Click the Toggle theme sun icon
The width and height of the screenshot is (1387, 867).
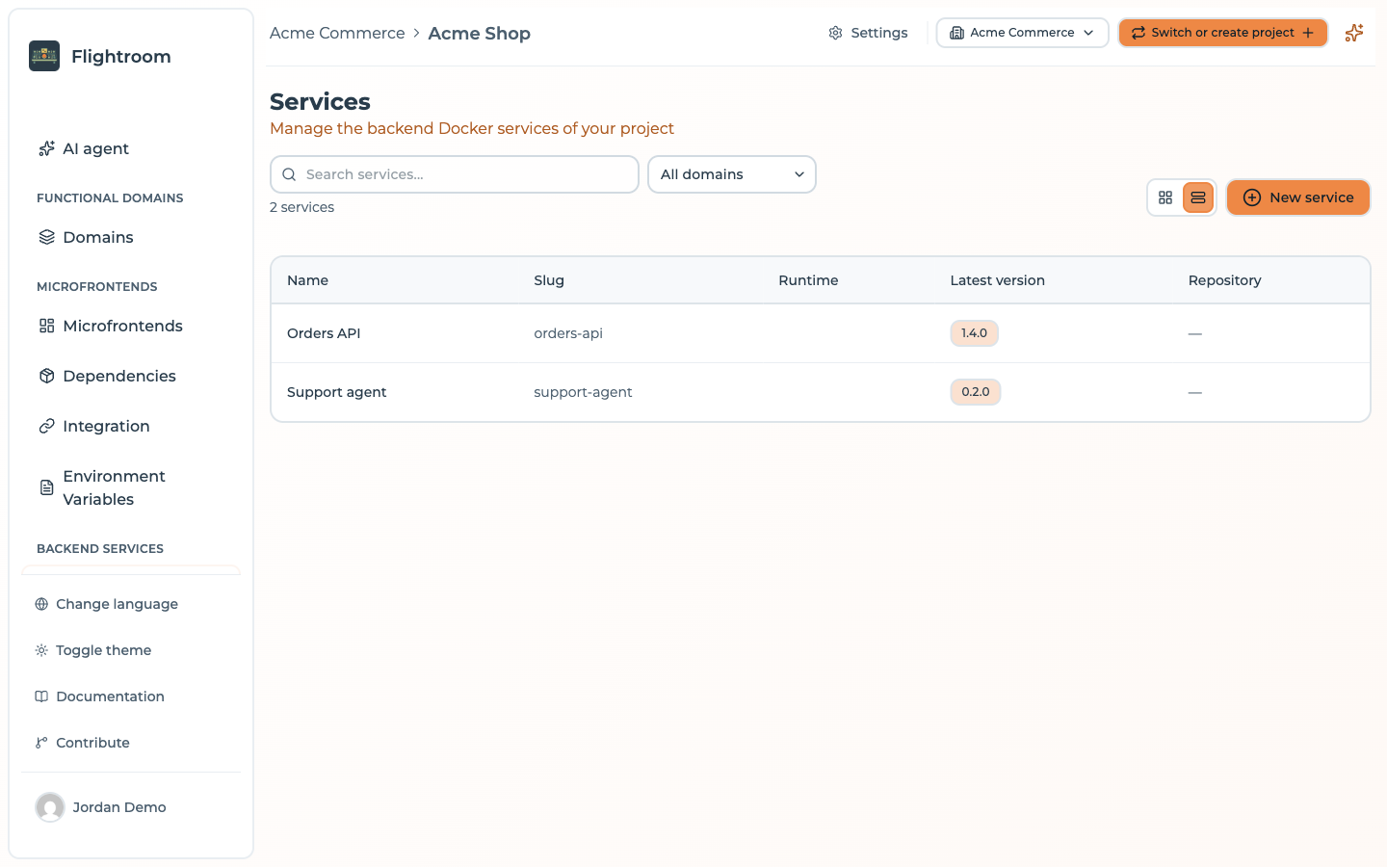(x=41, y=650)
